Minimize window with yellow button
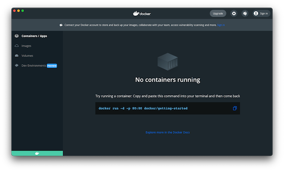This screenshot has width=284, height=171. 19,11
